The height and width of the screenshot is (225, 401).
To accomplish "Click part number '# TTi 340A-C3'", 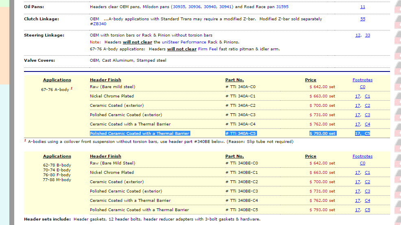I will coord(240,115).
